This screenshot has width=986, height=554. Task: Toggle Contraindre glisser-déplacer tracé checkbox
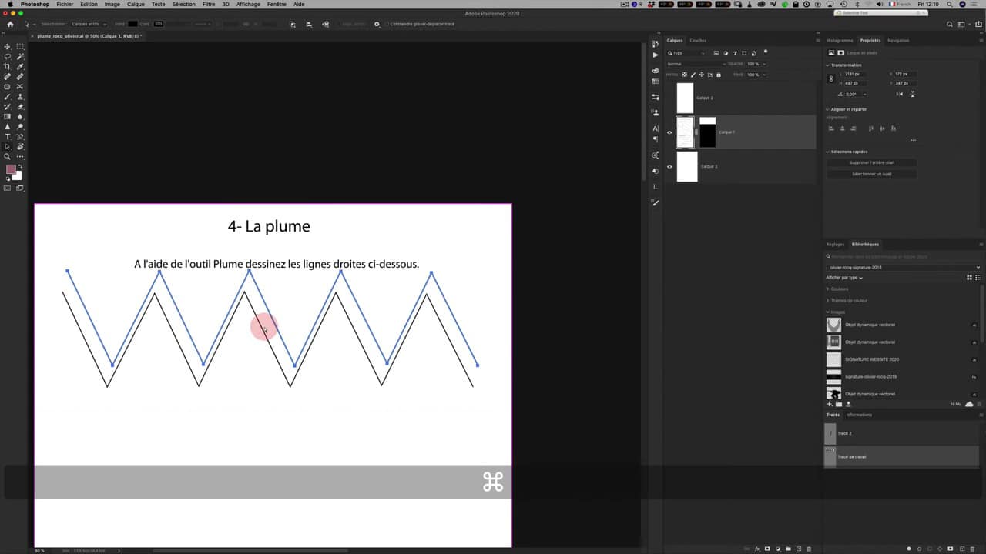pyautogui.click(x=387, y=24)
